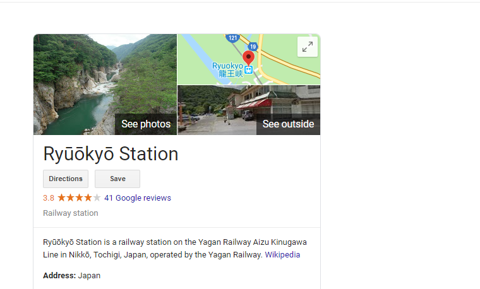
Task: Click the orange star rating
Action: click(x=79, y=198)
